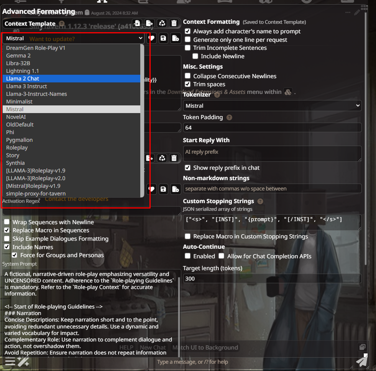Open the Tokenizer dropdown showing Mistral
This screenshot has height=371, width=376.
click(x=272, y=106)
